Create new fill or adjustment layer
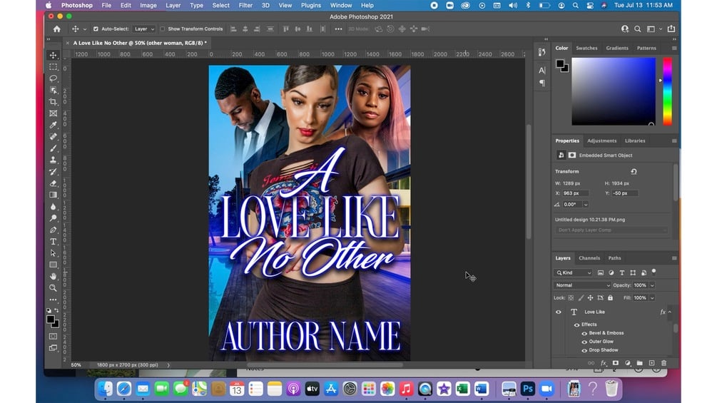Screen dimensions: 717x403 pos(627,363)
